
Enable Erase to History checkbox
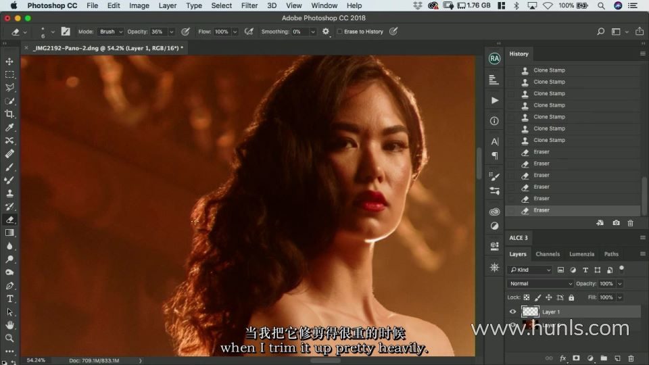(x=339, y=32)
